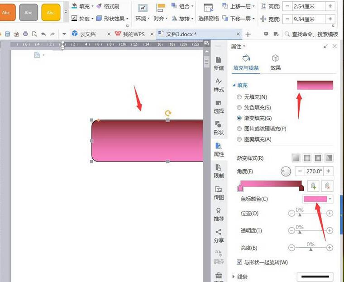Open 形状 in the side panel
Viewport: 344px width, 282px height.
pos(219,129)
